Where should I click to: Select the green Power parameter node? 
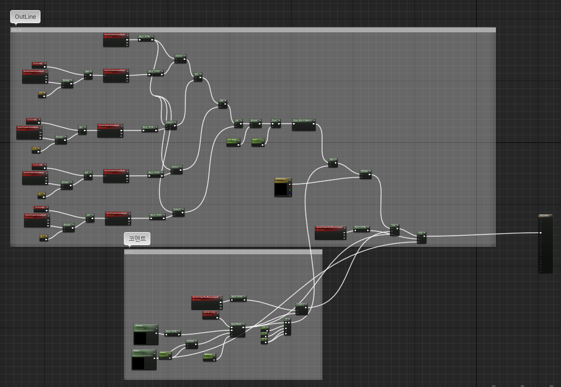[258, 142]
